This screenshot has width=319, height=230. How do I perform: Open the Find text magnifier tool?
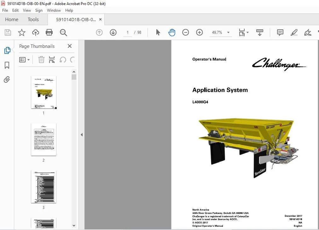click(x=63, y=32)
